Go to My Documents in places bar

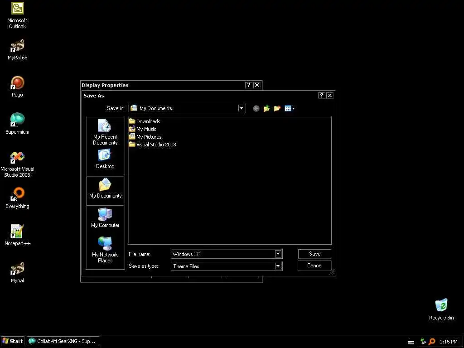pyautogui.click(x=105, y=191)
